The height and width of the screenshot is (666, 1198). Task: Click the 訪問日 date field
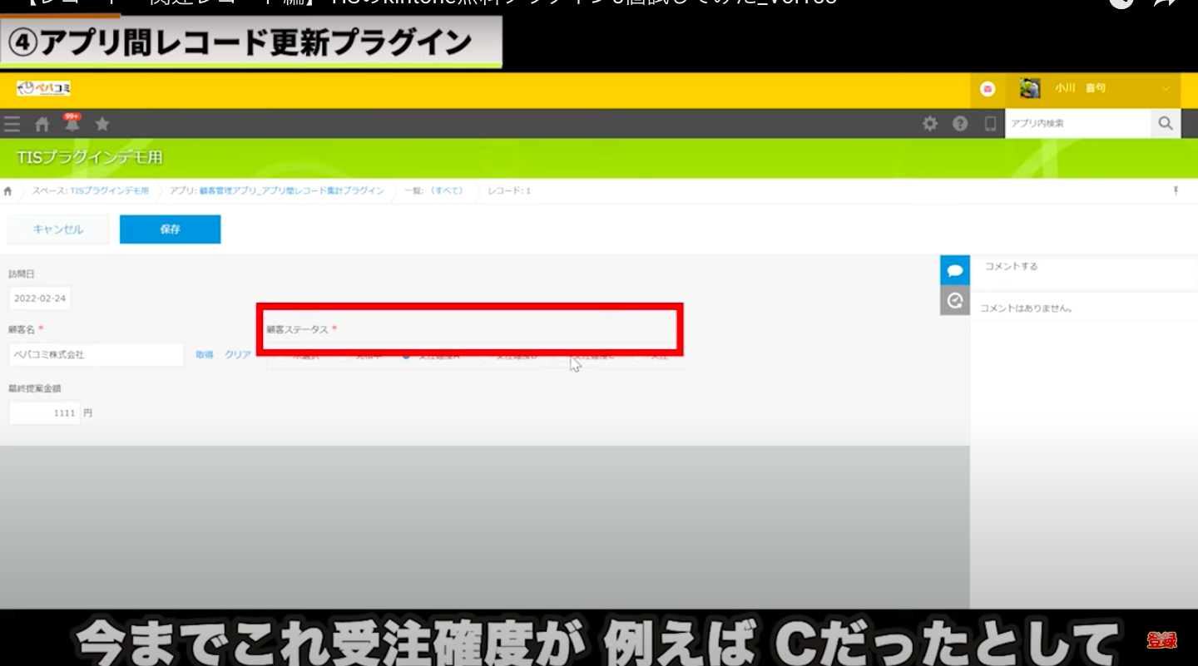point(39,298)
